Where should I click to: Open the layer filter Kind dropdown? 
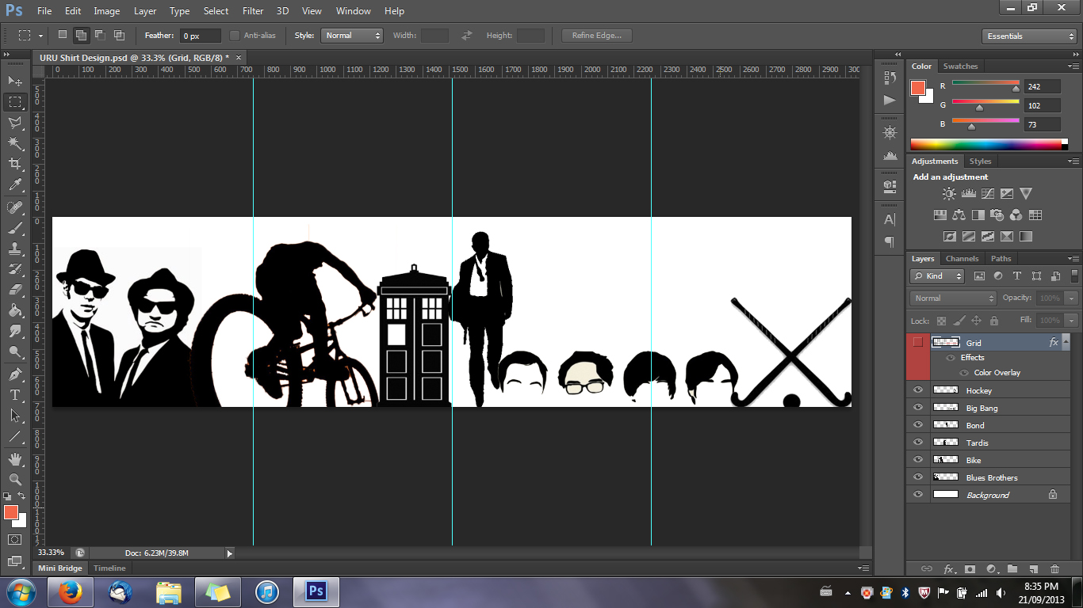[938, 276]
